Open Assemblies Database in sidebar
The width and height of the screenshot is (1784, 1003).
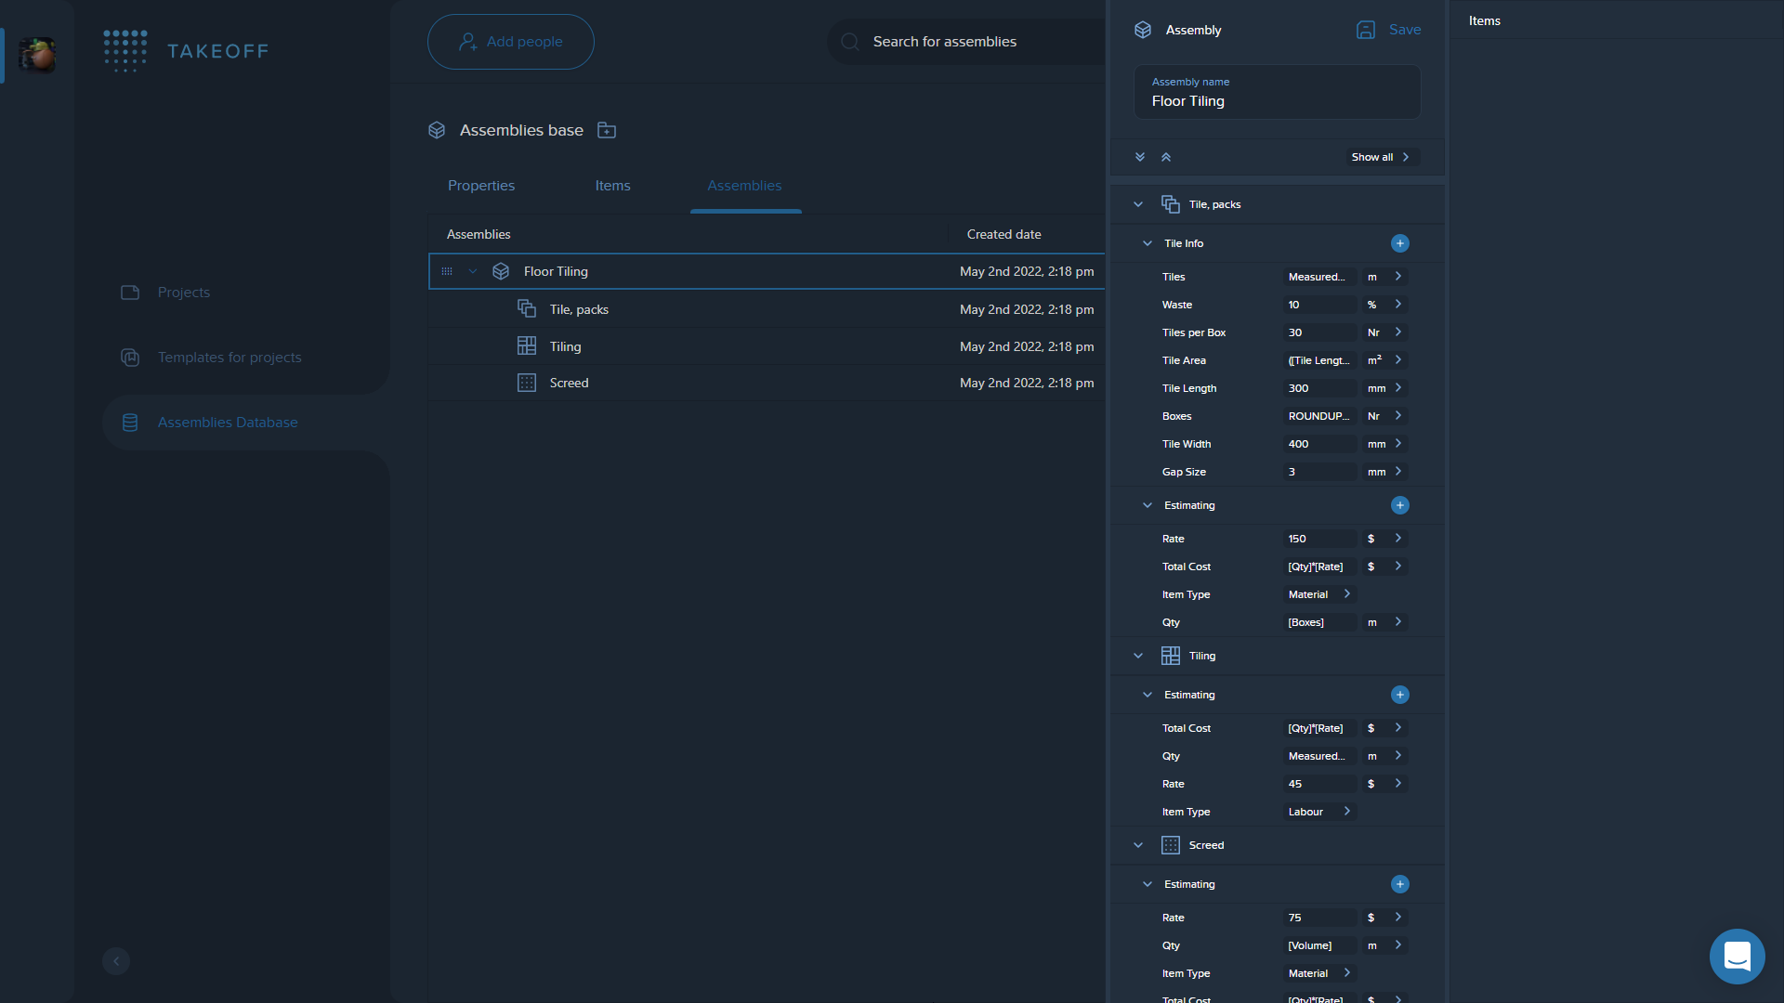tap(228, 423)
